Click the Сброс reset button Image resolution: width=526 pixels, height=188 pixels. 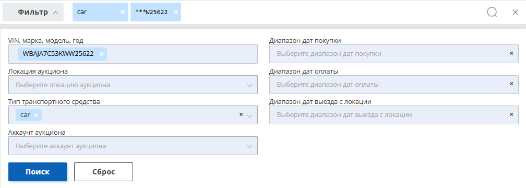point(104,172)
